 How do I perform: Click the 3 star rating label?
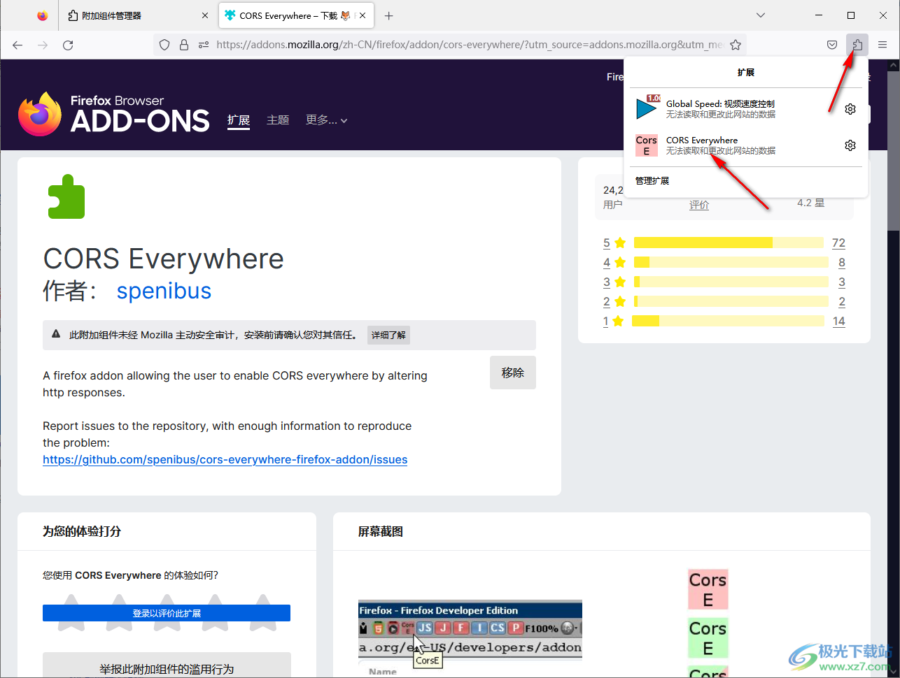click(x=607, y=282)
